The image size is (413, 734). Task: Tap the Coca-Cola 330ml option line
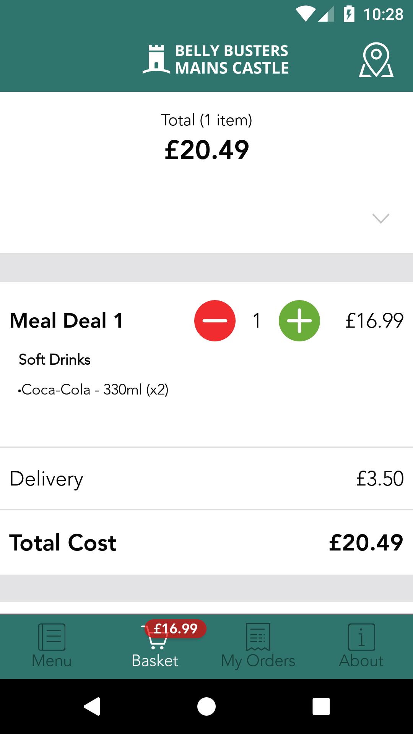(93, 390)
